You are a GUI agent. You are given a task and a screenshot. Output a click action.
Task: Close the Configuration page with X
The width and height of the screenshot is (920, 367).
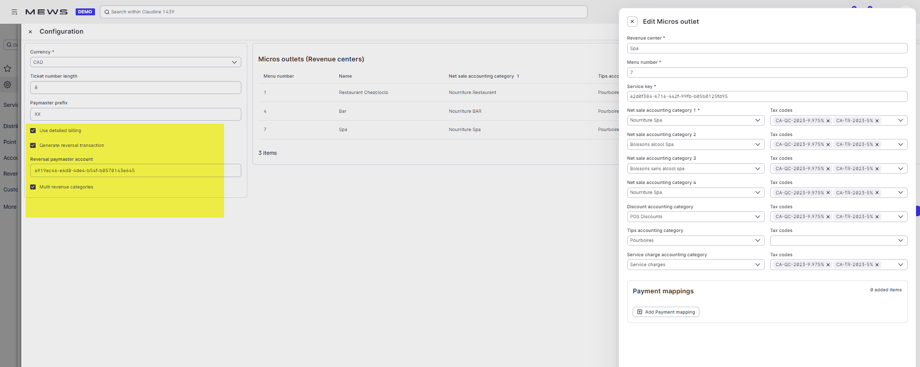(30, 32)
